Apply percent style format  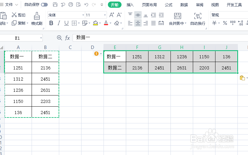pyautogui.click(x=225, y=23)
